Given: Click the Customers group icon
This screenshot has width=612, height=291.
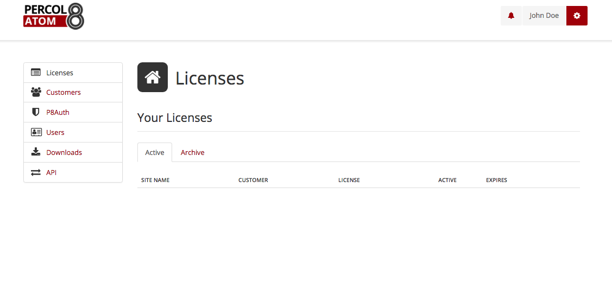Looking at the screenshot, I should (36, 92).
